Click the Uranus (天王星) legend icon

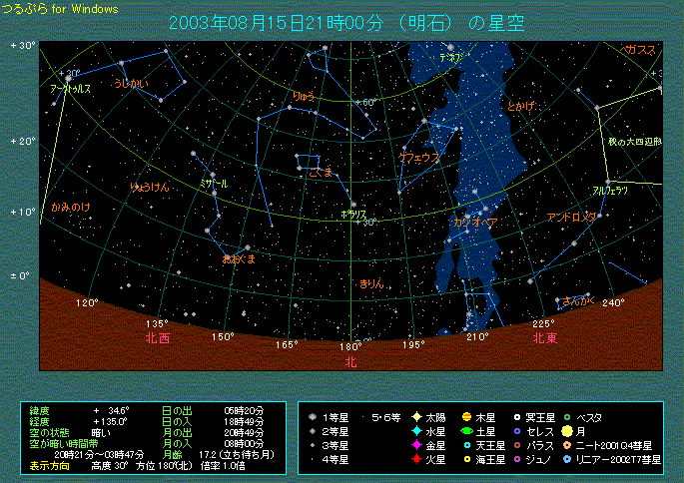click(466, 445)
